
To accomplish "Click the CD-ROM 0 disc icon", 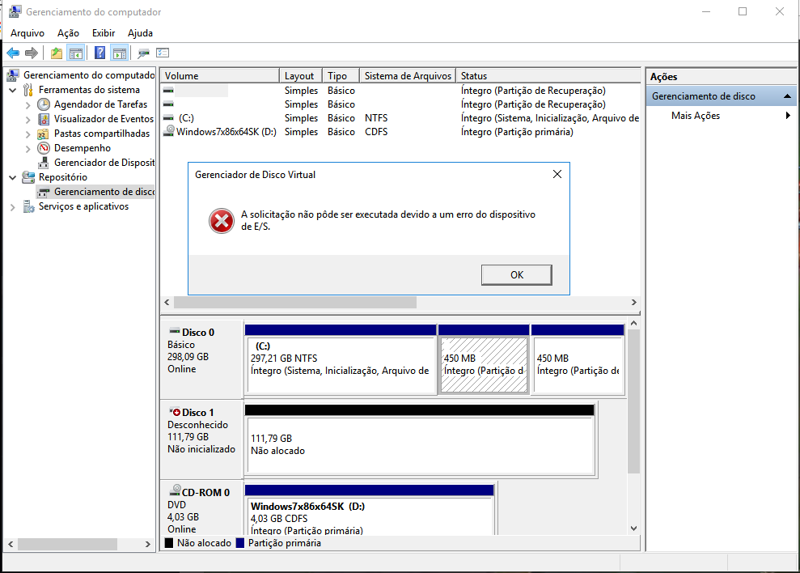I will 174,491.
